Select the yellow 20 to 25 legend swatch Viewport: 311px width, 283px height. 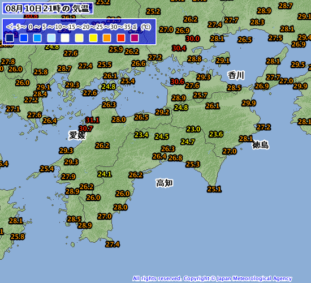pos(93,38)
